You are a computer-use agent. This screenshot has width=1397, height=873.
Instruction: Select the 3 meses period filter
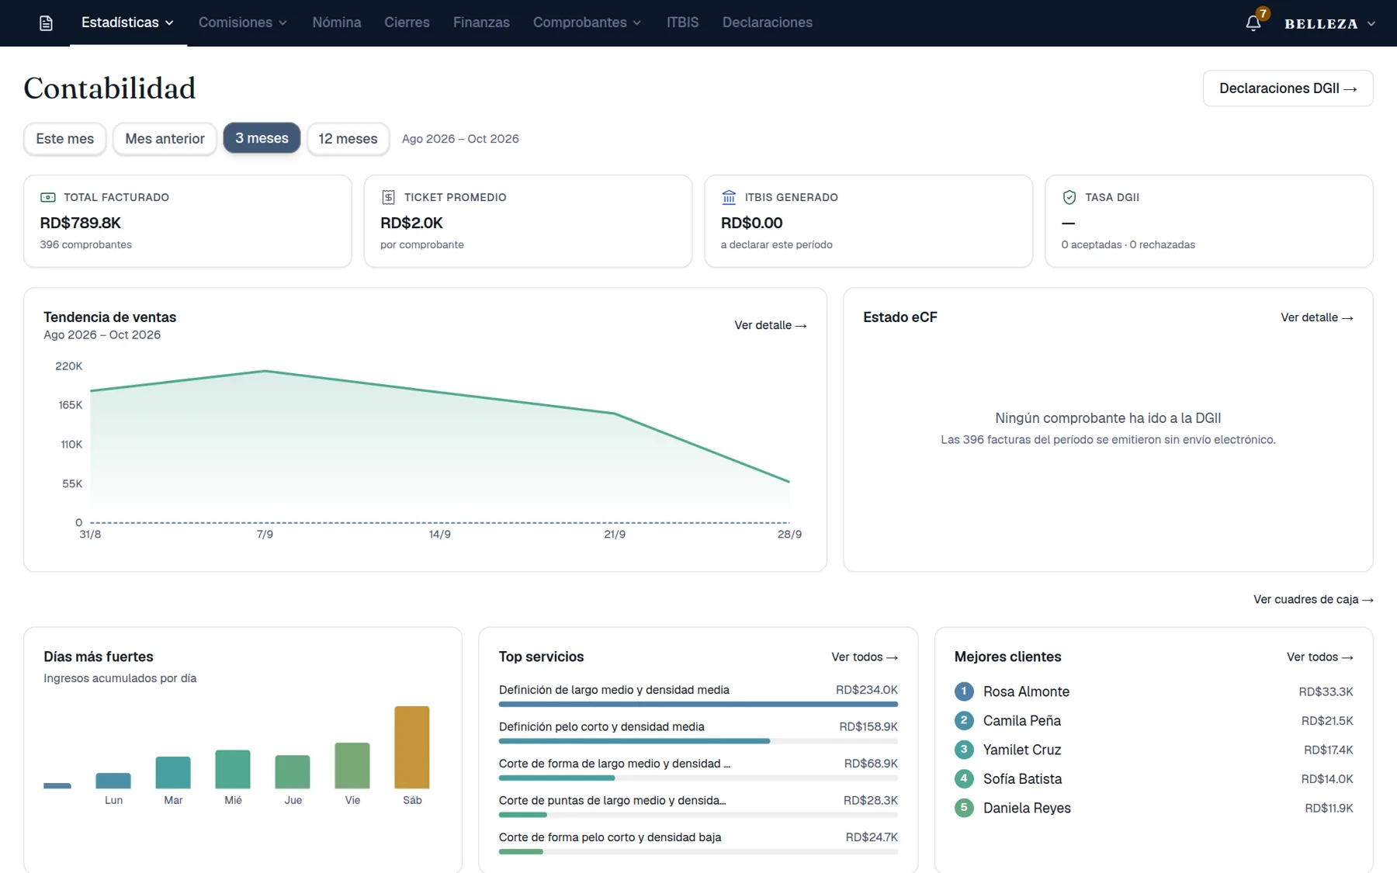pyautogui.click(x=262, y=138)
